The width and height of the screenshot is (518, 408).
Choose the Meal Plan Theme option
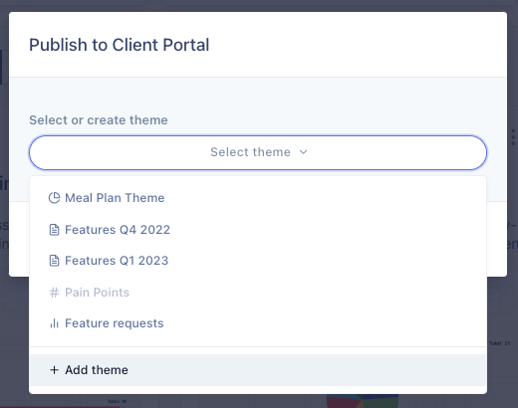tap(258, 198)
